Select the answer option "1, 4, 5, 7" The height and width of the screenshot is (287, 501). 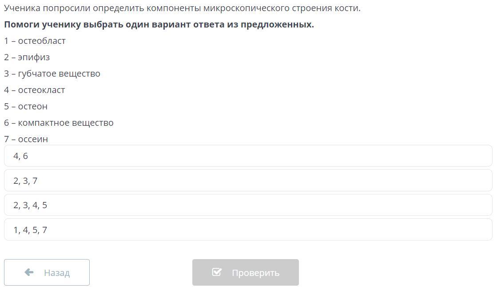pos(248,230)
